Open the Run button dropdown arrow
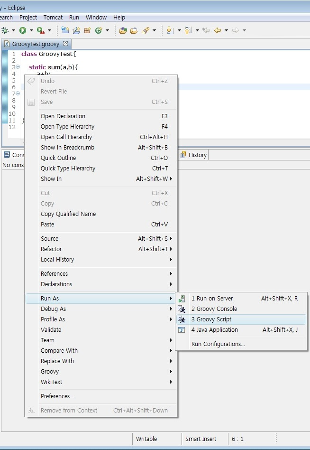Viewport: 310px width, 450px height. [31, 30]
